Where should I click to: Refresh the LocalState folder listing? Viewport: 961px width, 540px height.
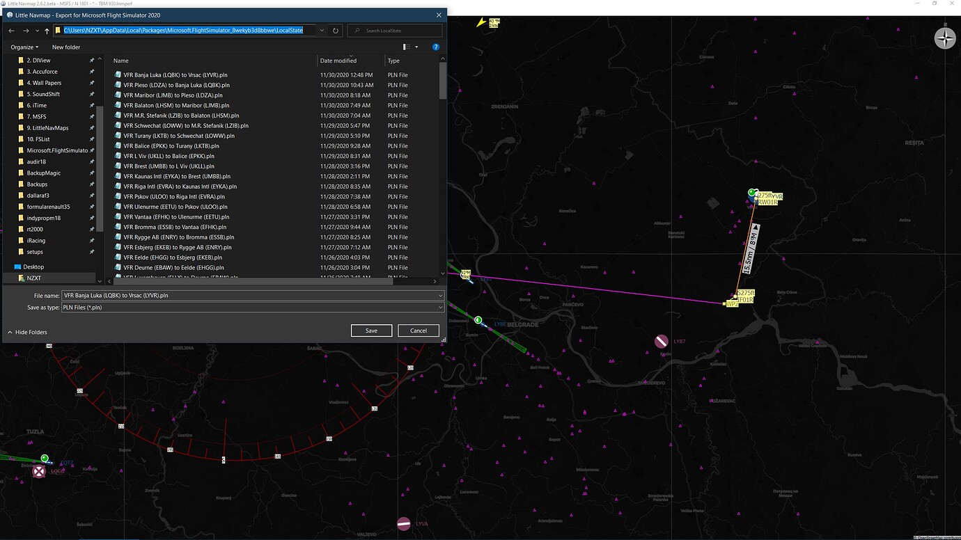tap(334, 30)
